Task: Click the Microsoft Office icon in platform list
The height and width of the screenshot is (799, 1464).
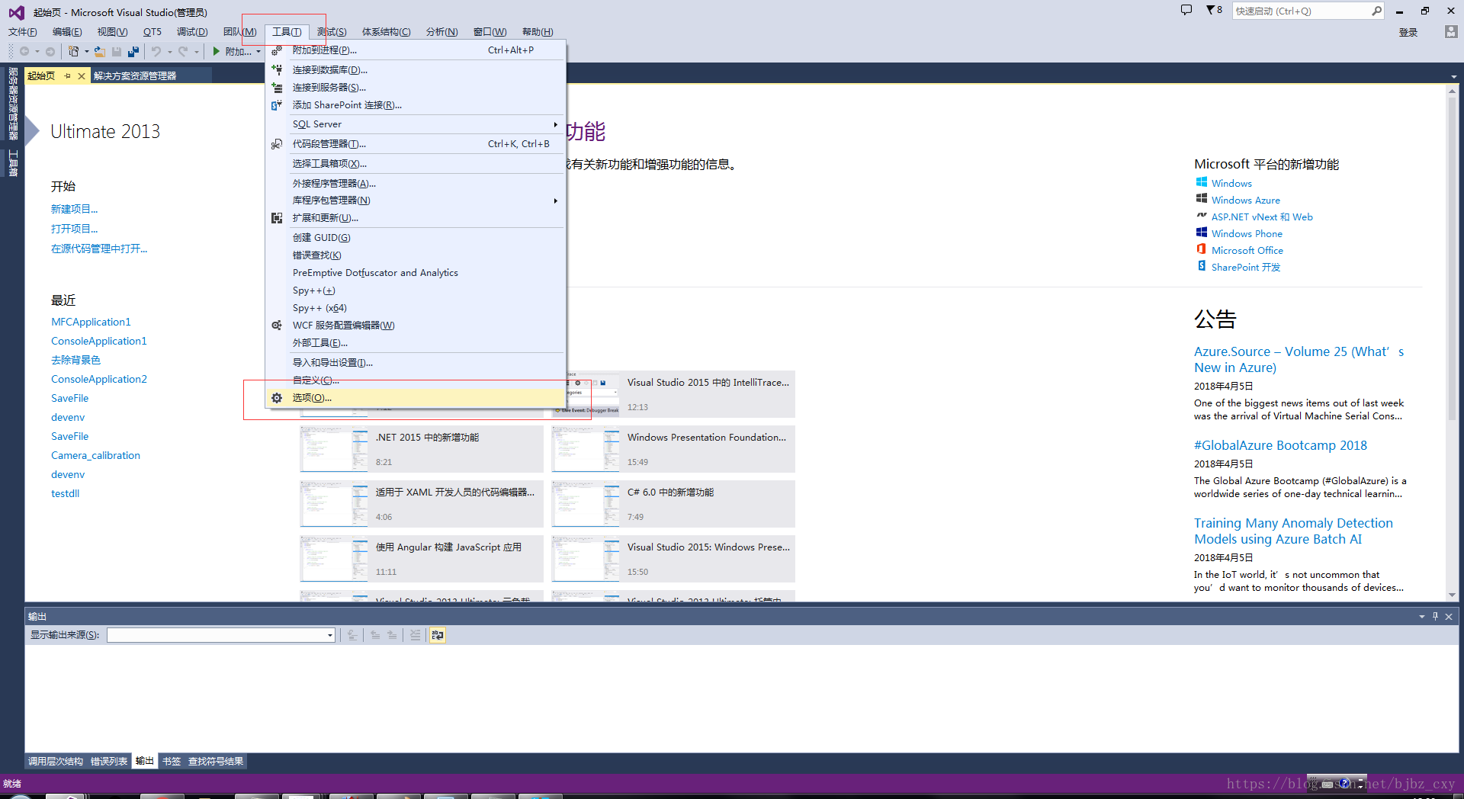Action: pos(1202,249)
